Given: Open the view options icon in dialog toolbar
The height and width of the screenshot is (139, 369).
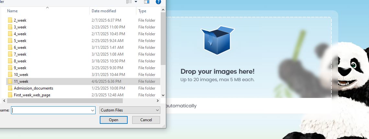Looking at the screenshot, I should (x=129, y=2).
